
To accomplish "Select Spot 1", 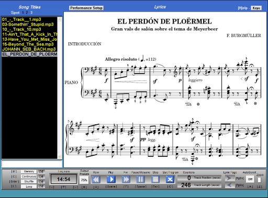I will click(23, 13).
